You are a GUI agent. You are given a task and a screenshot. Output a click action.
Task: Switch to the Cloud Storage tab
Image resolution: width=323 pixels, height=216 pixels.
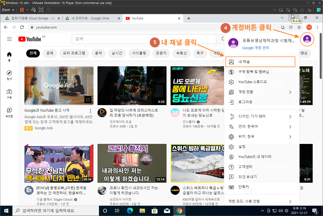33,18
